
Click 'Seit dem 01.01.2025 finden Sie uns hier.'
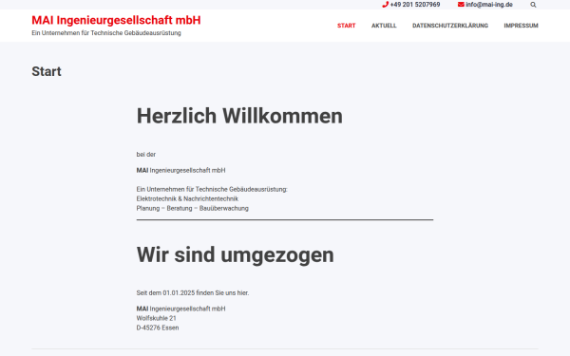[193, 292]
